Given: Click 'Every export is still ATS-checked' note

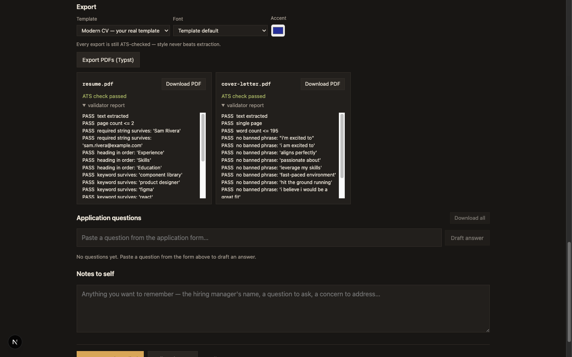Looking at the screenshot, I should [149, 44].
